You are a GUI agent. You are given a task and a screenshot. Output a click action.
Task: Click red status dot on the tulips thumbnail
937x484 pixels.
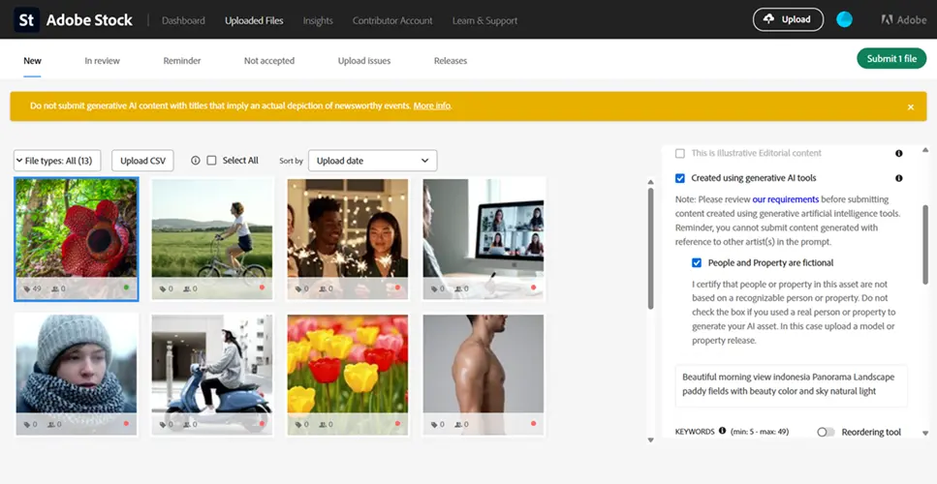[x=397, y=424]
